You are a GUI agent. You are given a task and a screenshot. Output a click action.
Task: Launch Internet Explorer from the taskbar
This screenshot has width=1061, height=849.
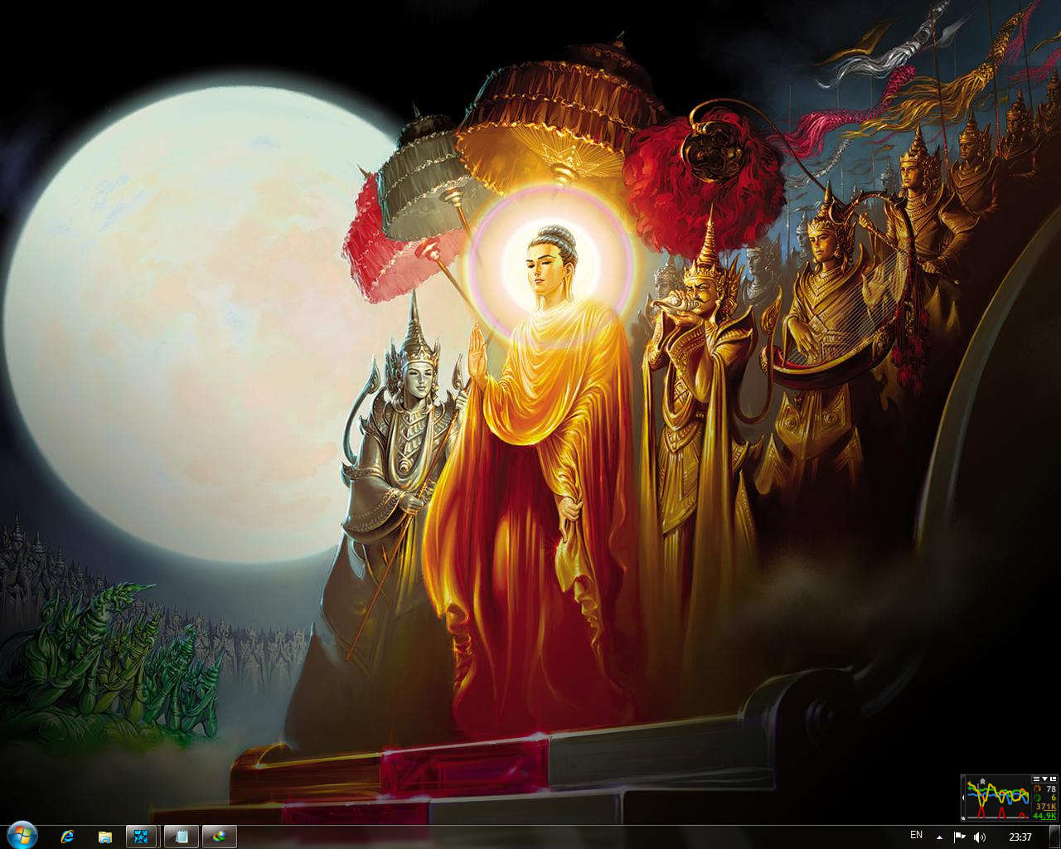pyautogui.click(x=68, y=837)
